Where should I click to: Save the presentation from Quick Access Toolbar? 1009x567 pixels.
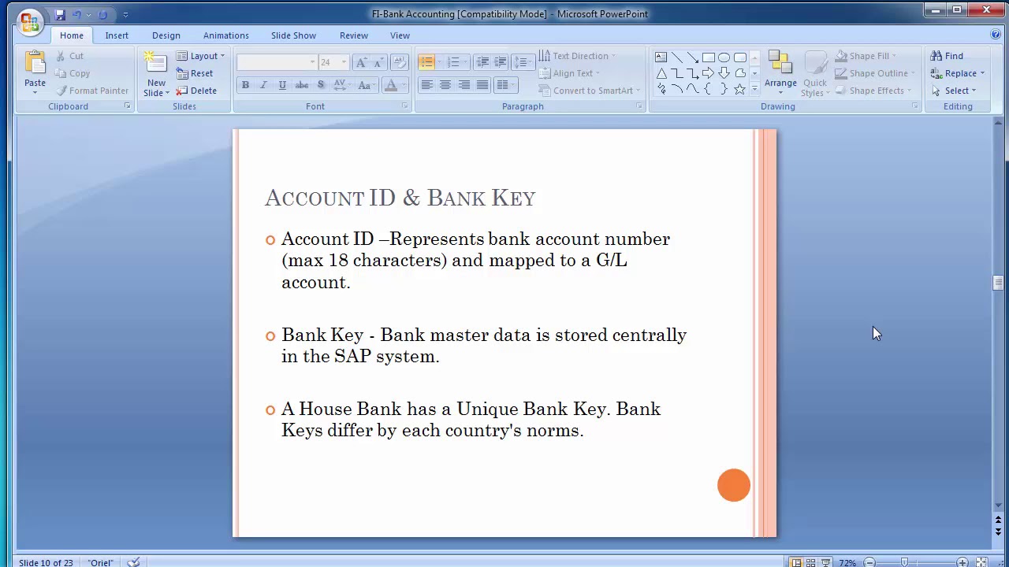point(60,14)
